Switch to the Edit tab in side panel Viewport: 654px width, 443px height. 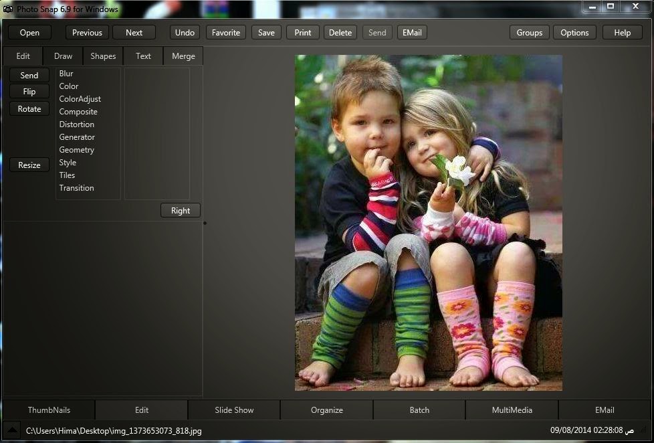(23, 56)
